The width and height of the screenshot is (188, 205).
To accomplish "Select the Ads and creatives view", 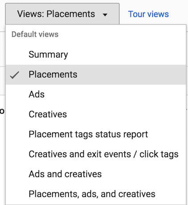I will click(x=96, y=174).
